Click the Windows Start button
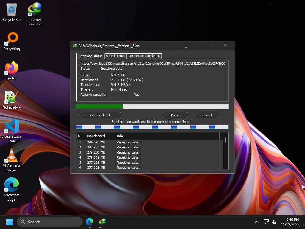This screenshot has height=229, width=305. [10, 222]
